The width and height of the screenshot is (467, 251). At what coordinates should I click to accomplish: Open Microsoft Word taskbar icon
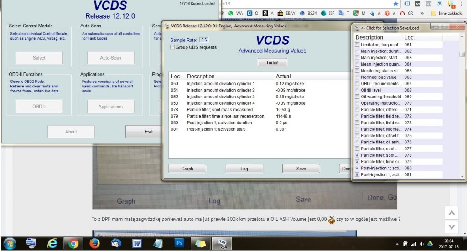(x=137, y=244)
